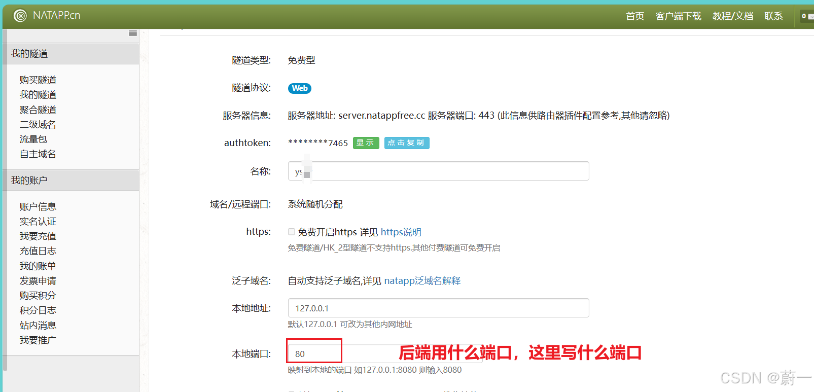
Task: Click the blue Web protocol badge
Action: [x=300, y=88]
